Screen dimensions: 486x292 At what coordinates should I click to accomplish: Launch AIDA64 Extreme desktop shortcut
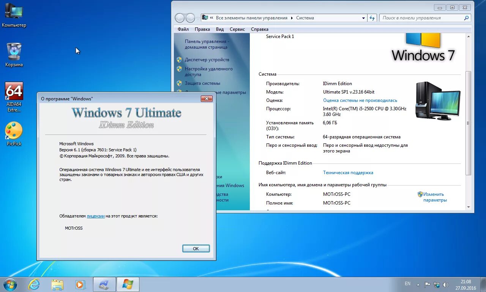coord(14,97)
